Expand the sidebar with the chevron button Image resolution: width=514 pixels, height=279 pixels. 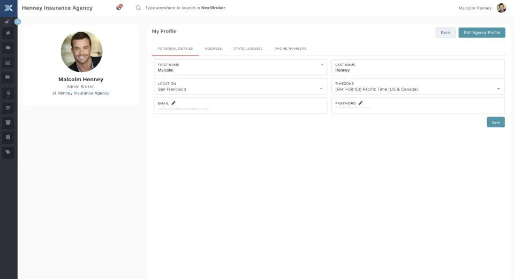pyautogui.click(x=18, y=21)
